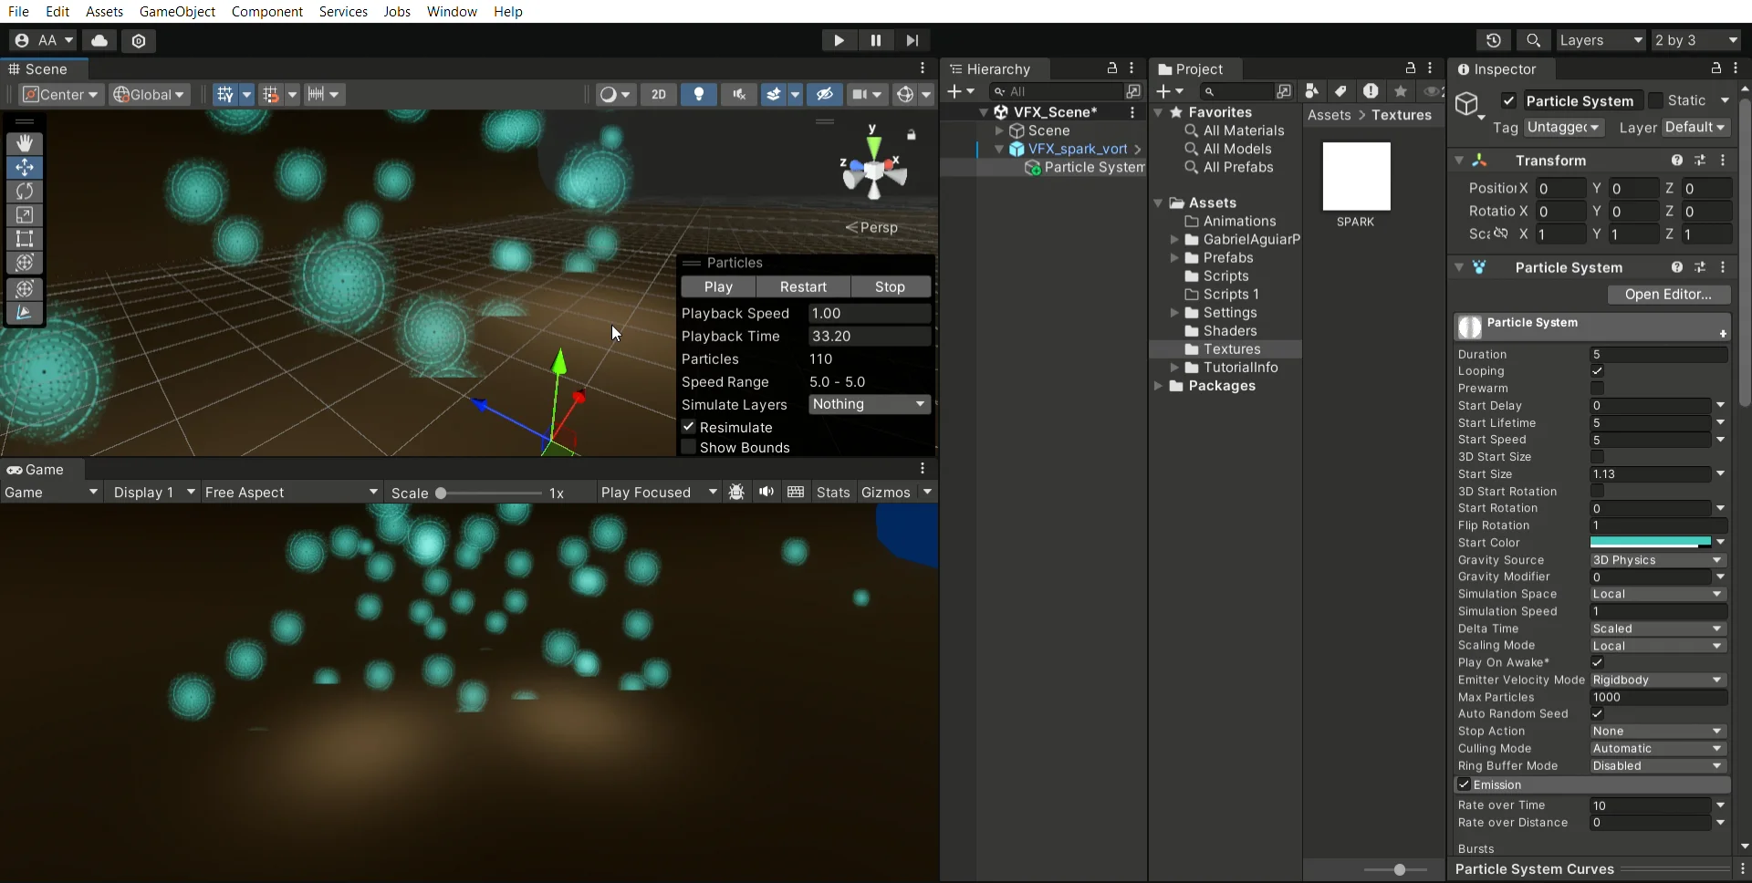Click Restart in Particles overlay
Screen dimensions: 1752x883
(803, 286)
